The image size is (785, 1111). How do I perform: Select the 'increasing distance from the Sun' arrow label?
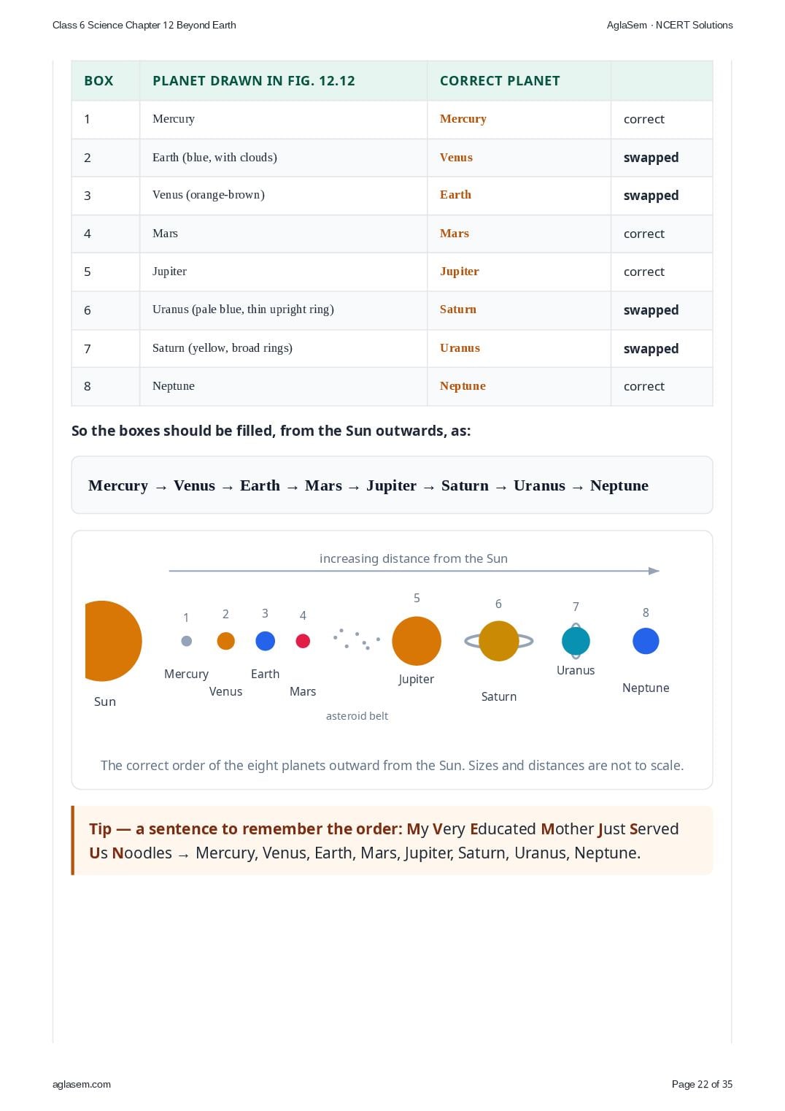click(414, 558)
